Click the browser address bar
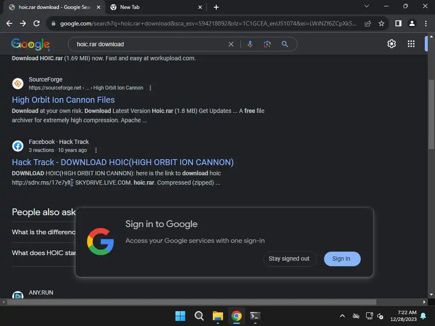 208,24
